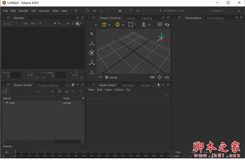Click the monitor display icon in Viewer toolbar
Screen dimensions: 245x160
[x=160, y=24]
